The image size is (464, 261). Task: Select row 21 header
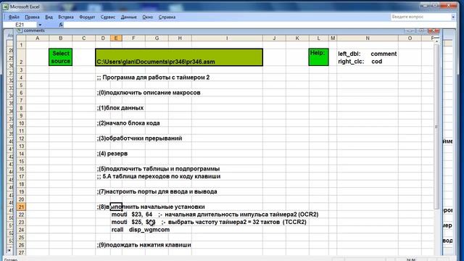tap(21, 207)
